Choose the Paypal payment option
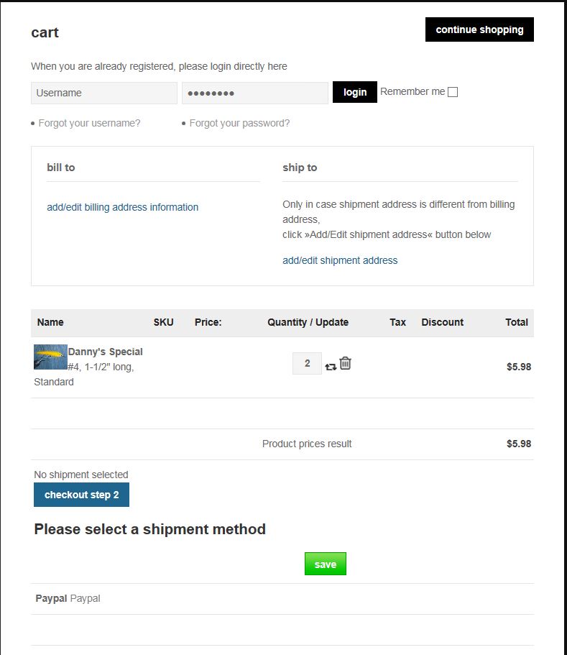Viewport: 567px width, 655px height. click(x=68, y=598)
